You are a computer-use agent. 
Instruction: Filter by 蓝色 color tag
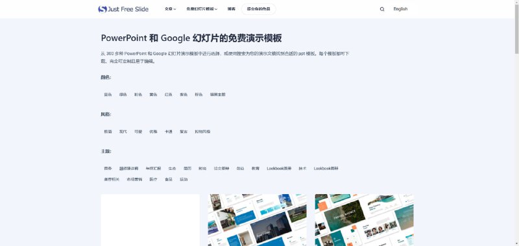click(x=108, y=95)
